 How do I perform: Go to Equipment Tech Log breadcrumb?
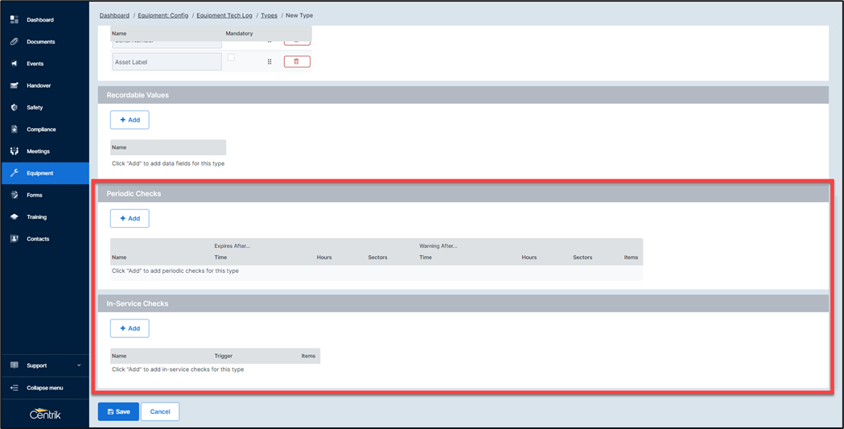pos(224,15)
